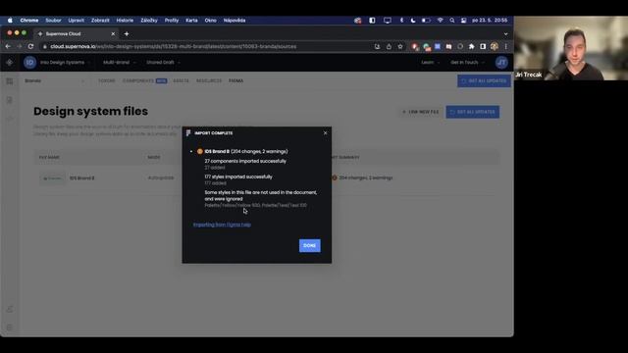Open the Soubor menu
Image resolution: width=628 pixels, height=353 pixels.
53,20
